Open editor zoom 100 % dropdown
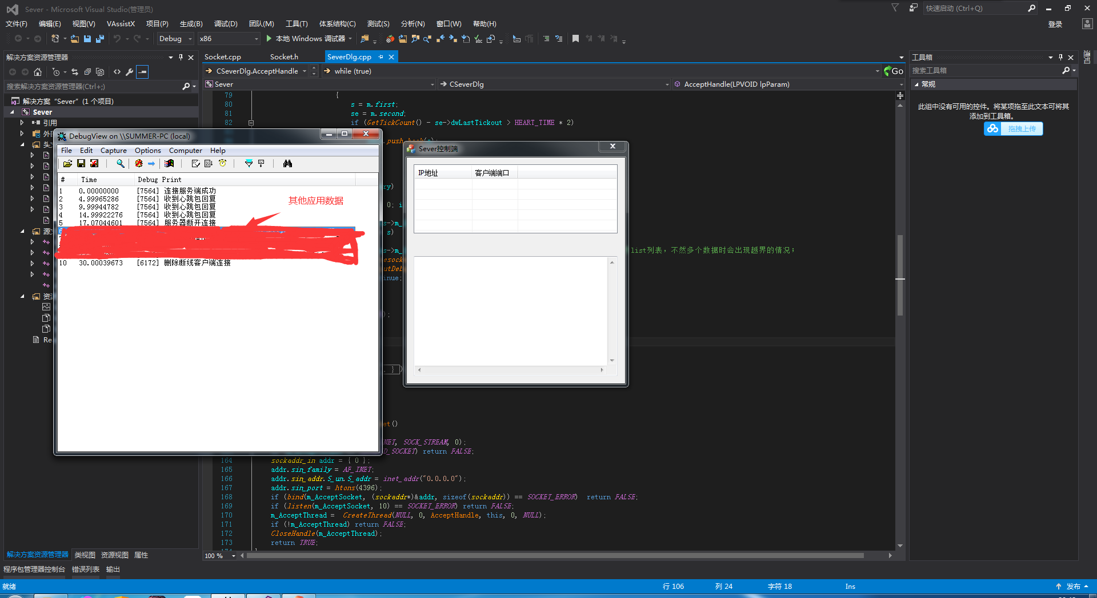1097x598 pixels. (234, 556)
